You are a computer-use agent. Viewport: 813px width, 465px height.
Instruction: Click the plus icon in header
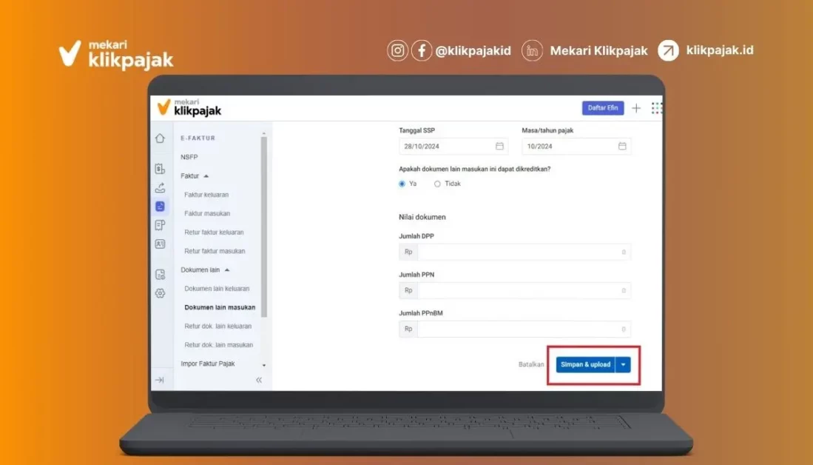(x=636, y=108)
